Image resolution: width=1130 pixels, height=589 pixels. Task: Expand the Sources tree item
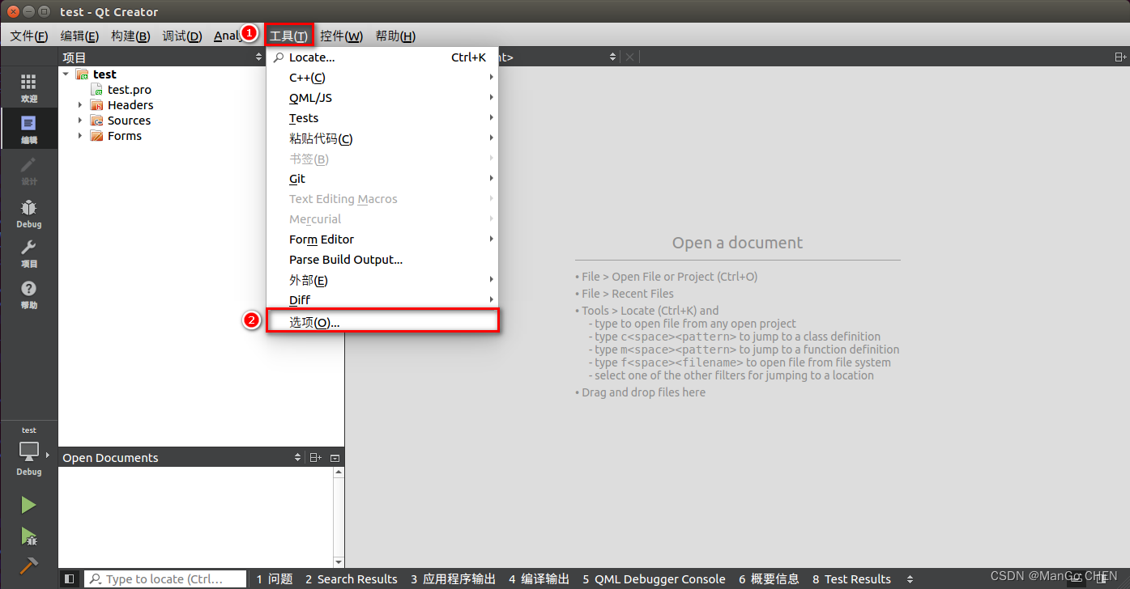coord(80,120)
